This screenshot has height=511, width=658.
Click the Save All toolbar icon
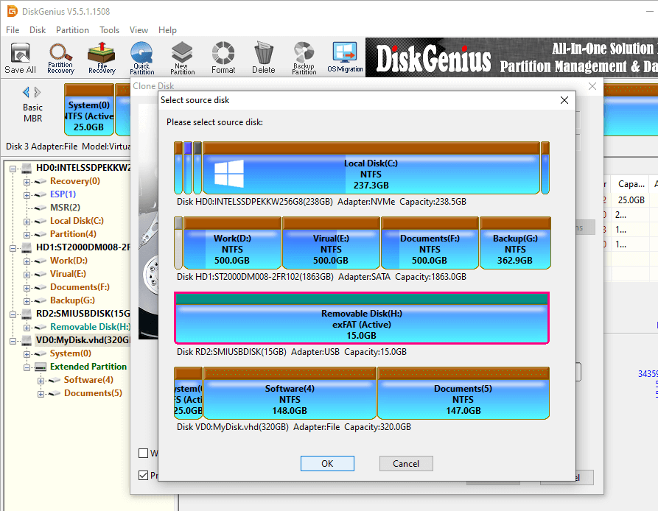pos(20,57)
